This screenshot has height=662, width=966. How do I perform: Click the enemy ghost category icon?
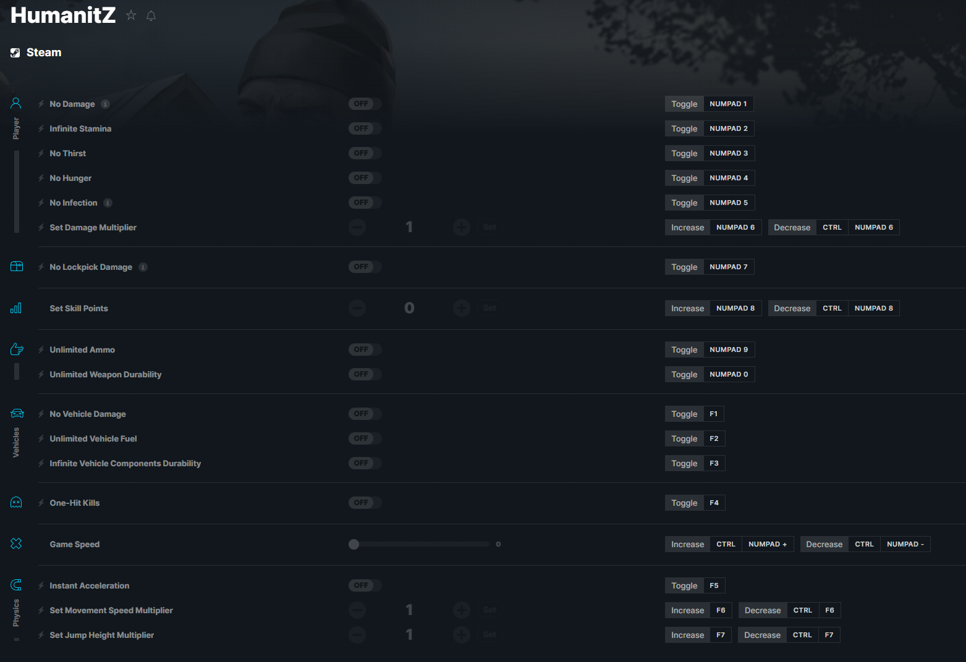(x=16, y=503)
